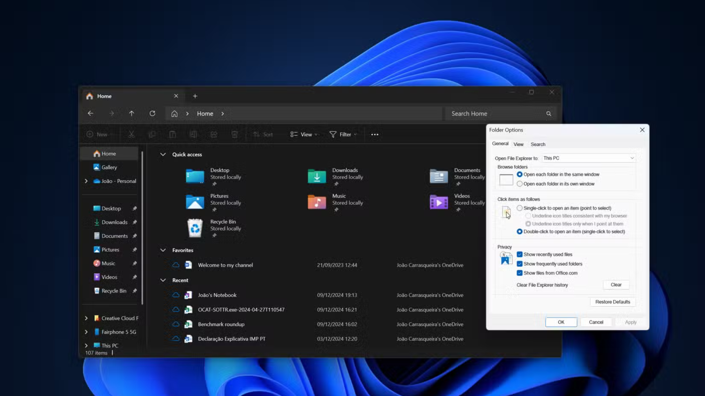Viewport: 705px width, 396px height.
Task: Clear File Explorer history with the Clear button
Action: [616, 285]
